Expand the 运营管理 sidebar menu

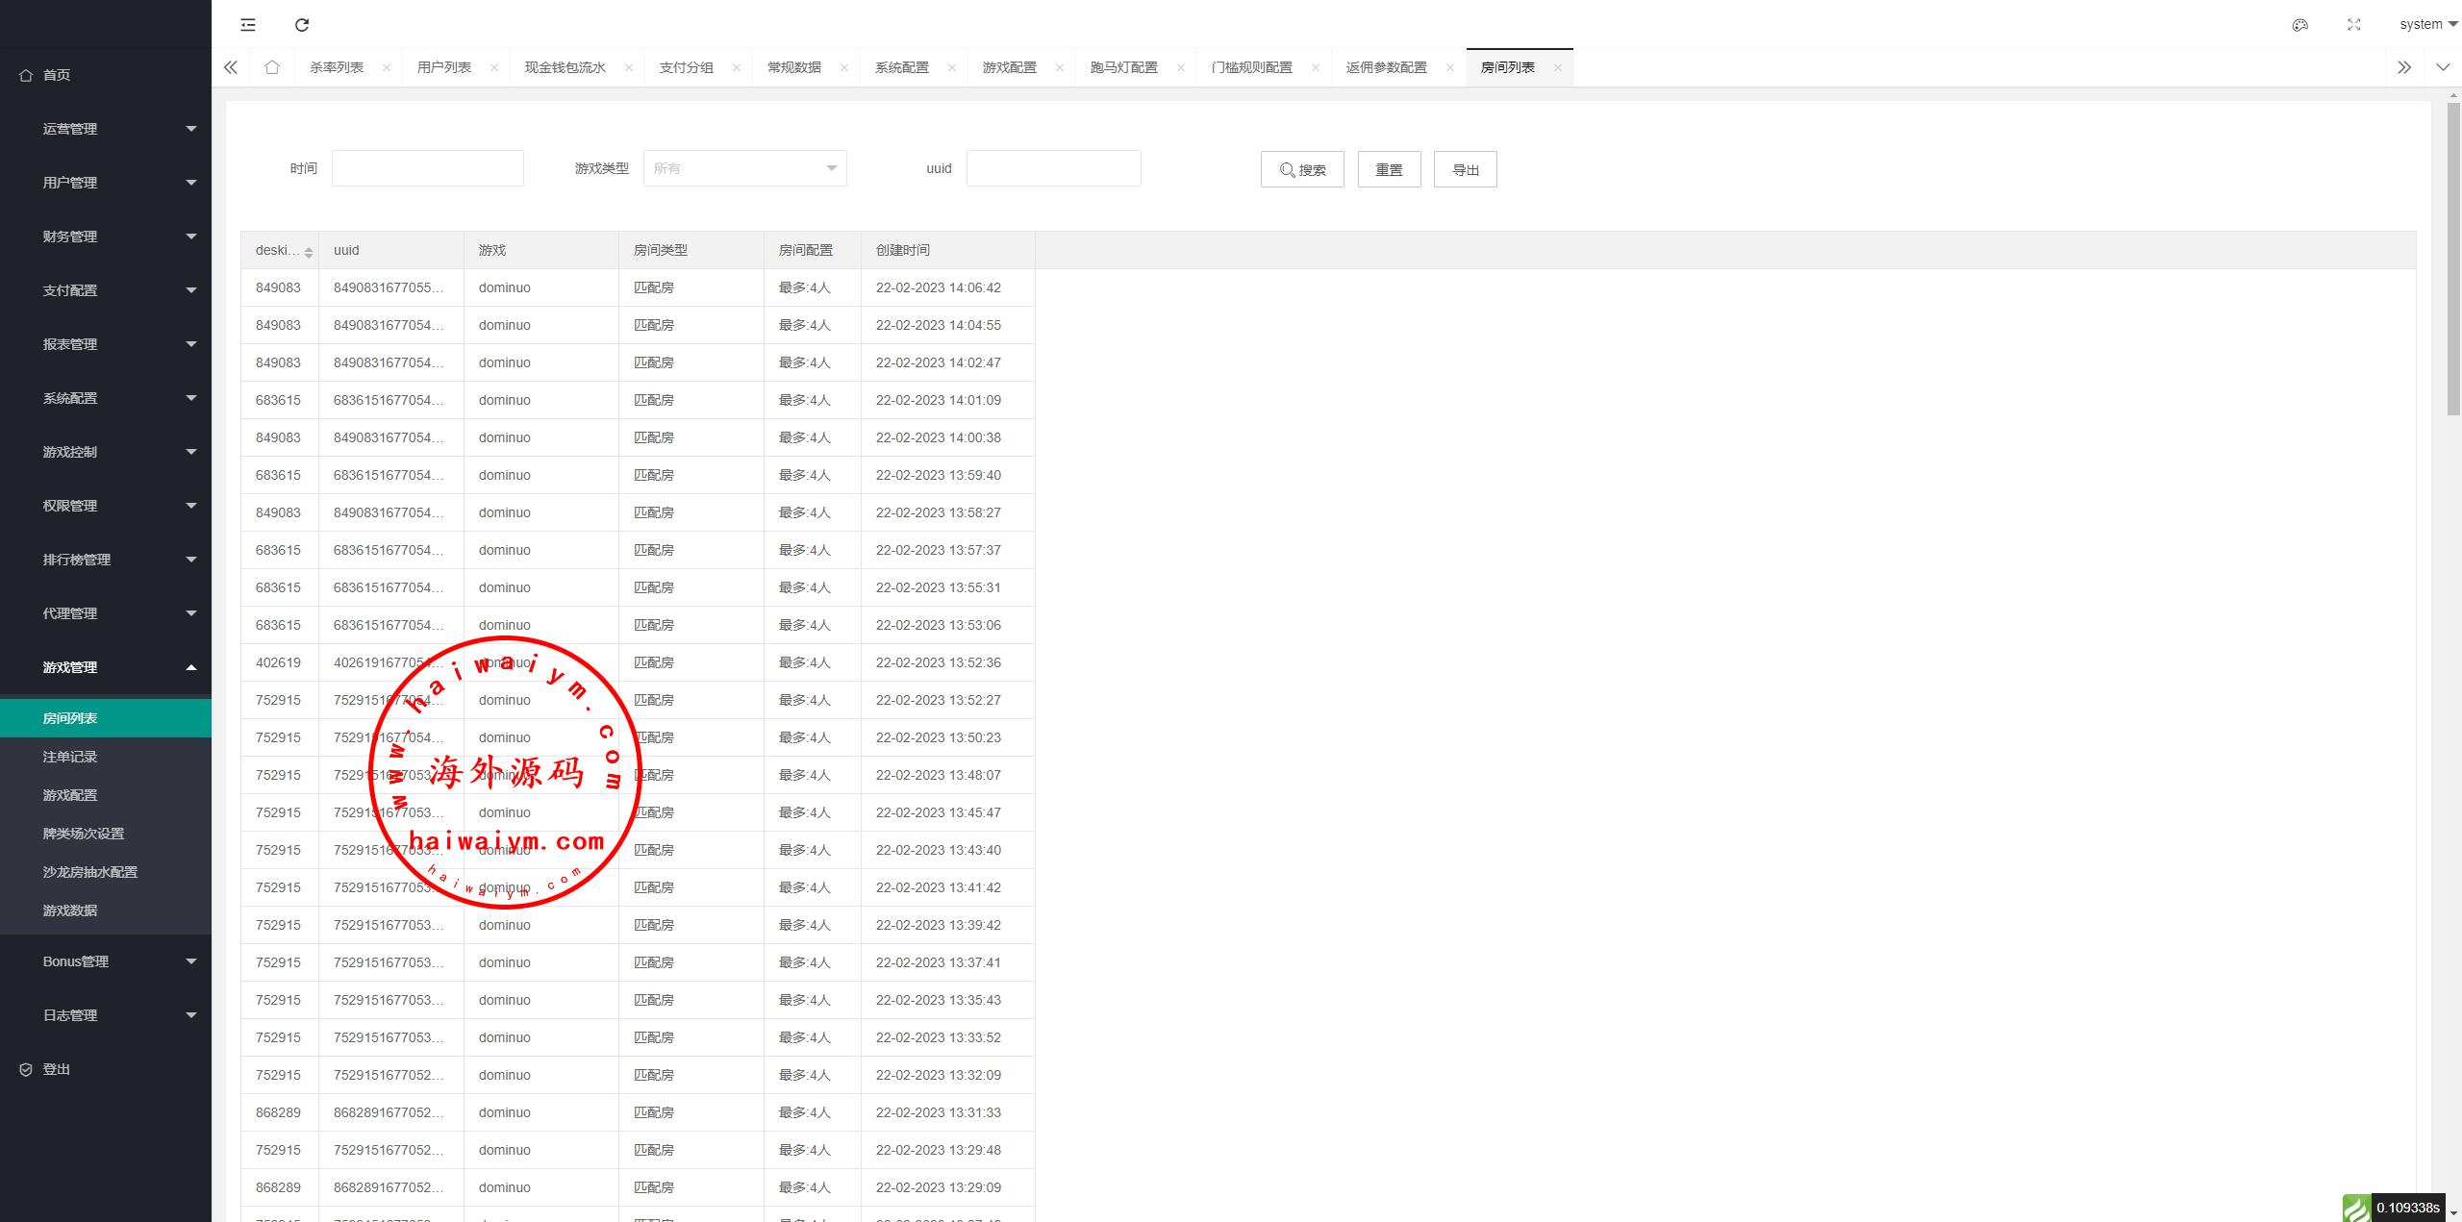106,129
